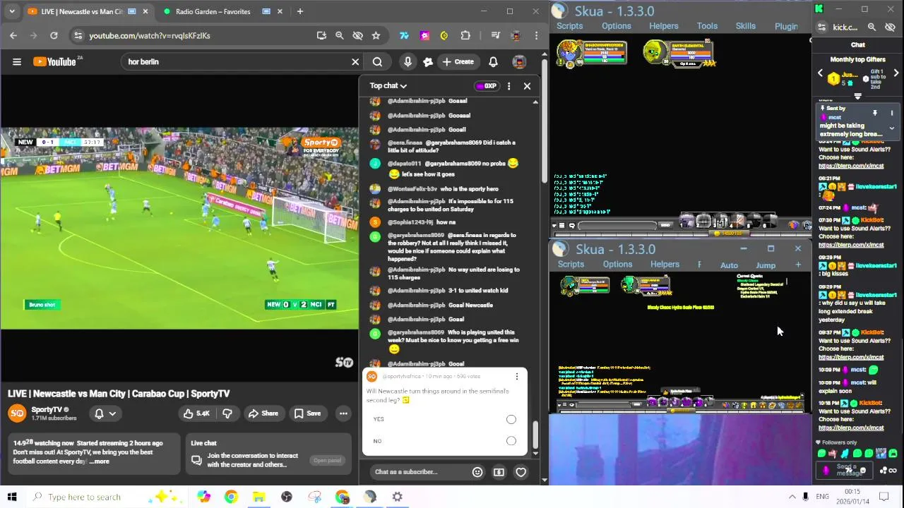Image resolution: width=904 pixels, height=508 pixels.
Task: Open the YouTube guide hamburger menu
Action: coord(17,61)
